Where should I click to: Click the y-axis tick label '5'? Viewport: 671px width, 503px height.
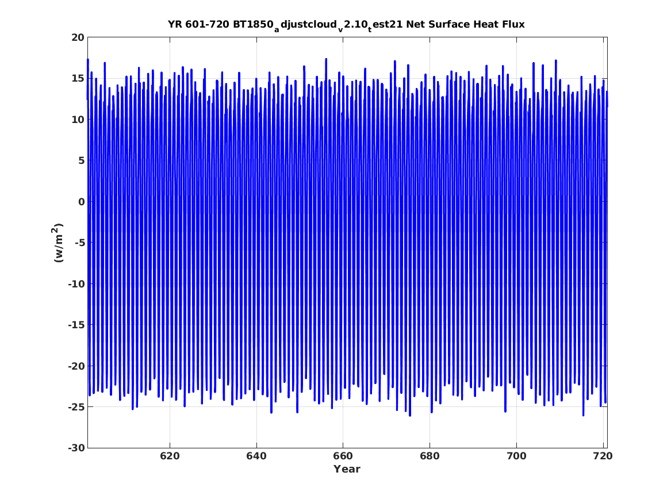click(81, 161)
